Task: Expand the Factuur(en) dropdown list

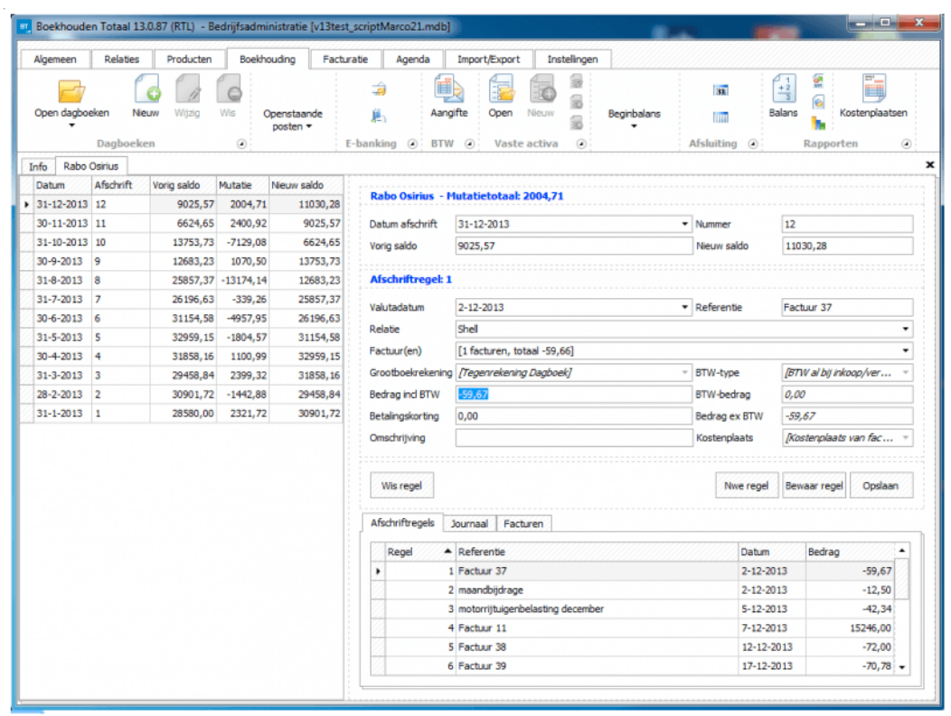Action: tap(906, 350)
